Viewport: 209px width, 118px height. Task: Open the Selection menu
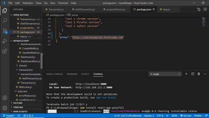coord(27,3)
